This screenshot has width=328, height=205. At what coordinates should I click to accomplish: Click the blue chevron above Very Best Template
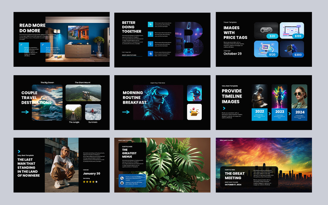19,151
